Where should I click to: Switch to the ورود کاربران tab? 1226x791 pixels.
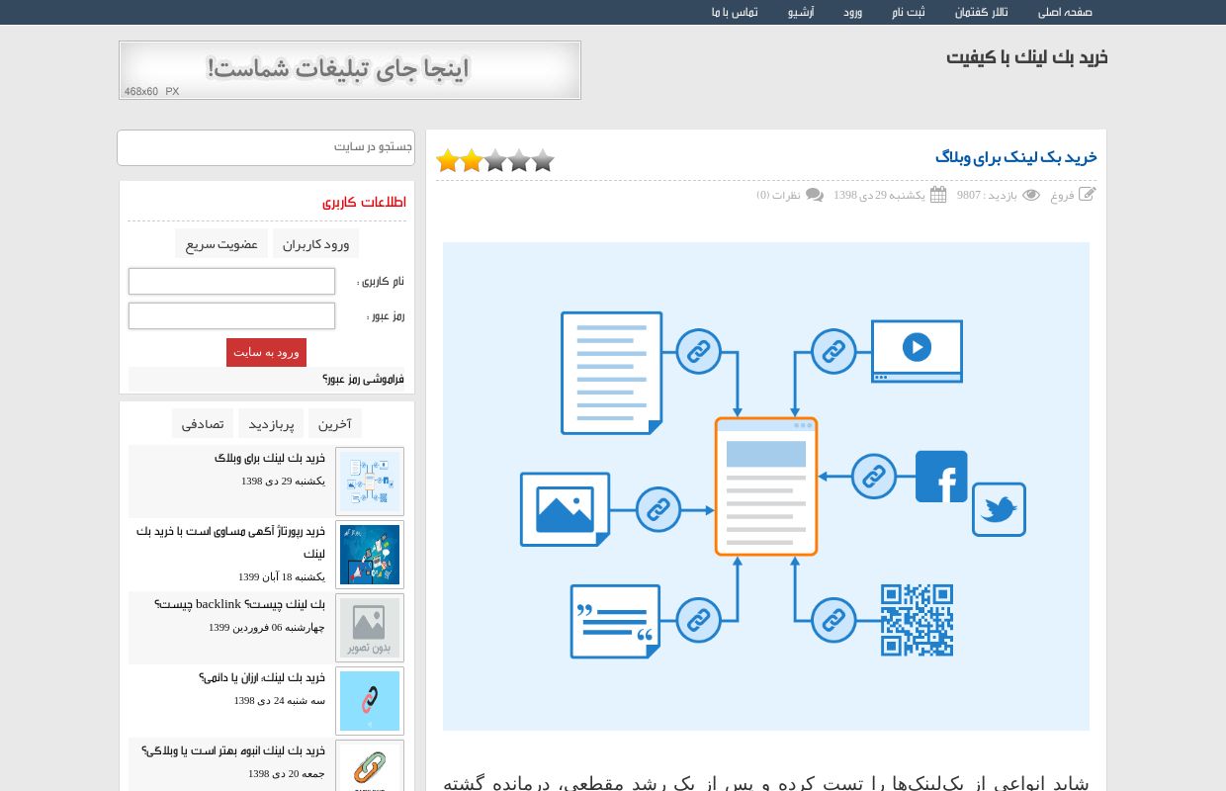[x=315, y=243]
